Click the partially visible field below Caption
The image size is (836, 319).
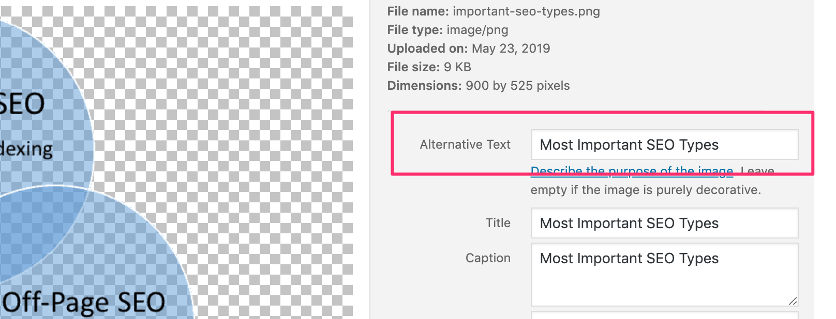tap(664, 315)
